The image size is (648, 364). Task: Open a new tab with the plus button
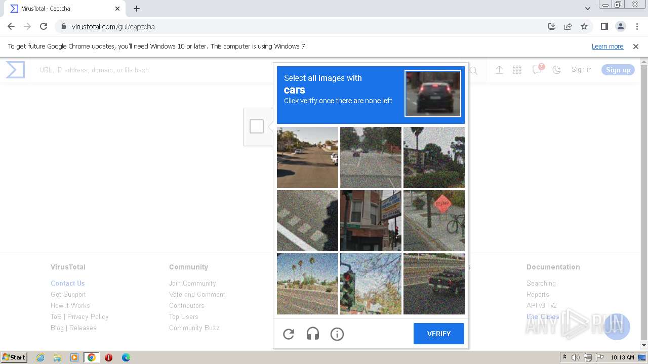[137, 9]
